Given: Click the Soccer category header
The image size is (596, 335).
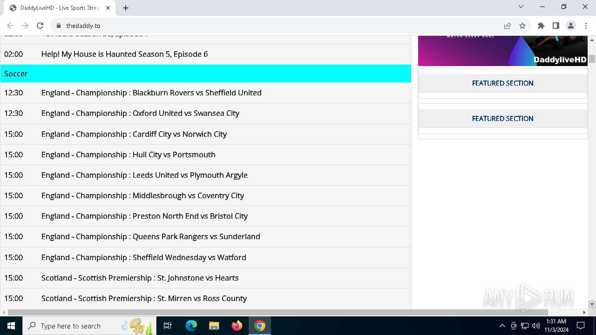Looking at the screenshot, I should (x=205, y=74).
